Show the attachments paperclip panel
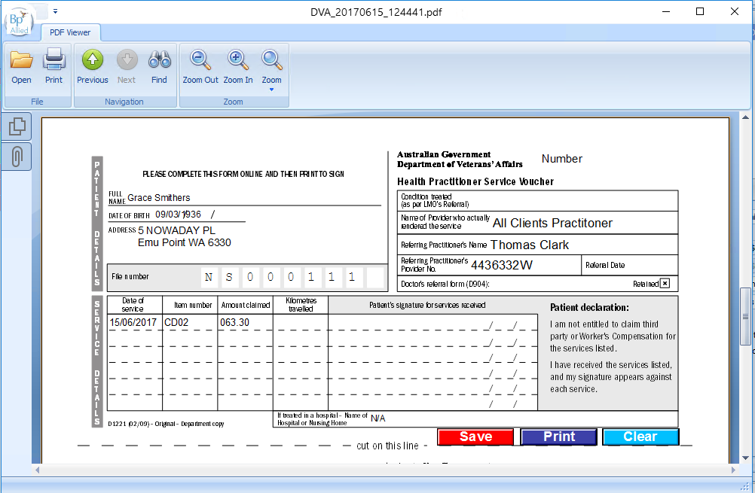 (17, 157)
